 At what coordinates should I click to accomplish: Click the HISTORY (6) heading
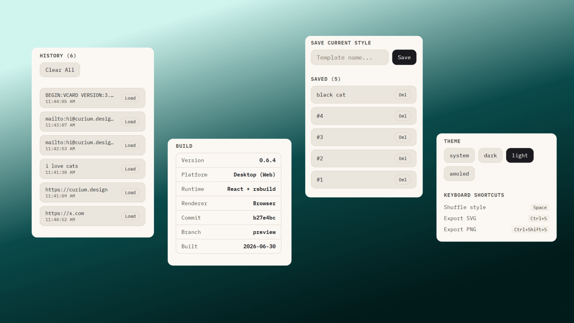(x=58, y=56)
